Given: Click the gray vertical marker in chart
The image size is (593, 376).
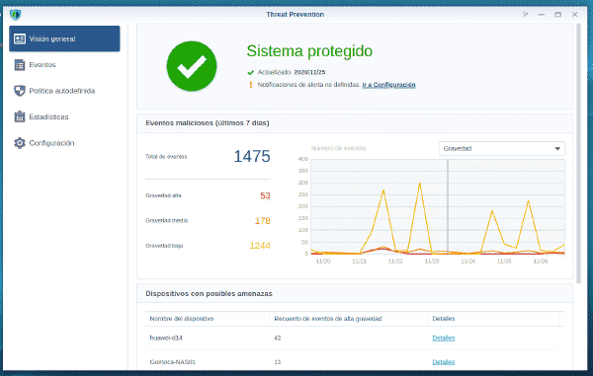Looking at the screenshot, I should point(448,206).
